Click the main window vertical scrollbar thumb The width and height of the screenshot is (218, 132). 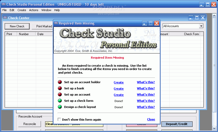214,65
